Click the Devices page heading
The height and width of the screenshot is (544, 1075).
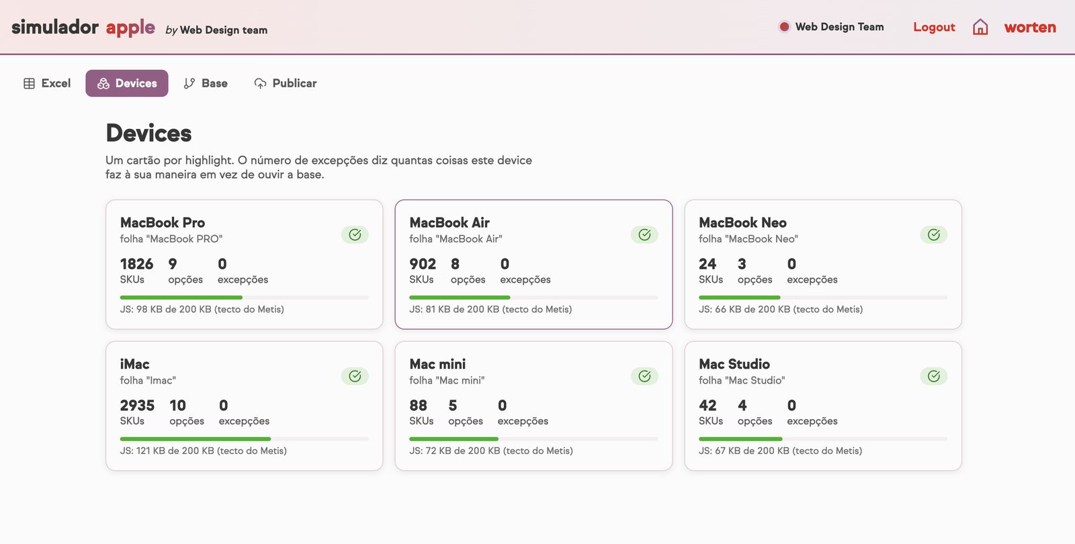(148, 133)
